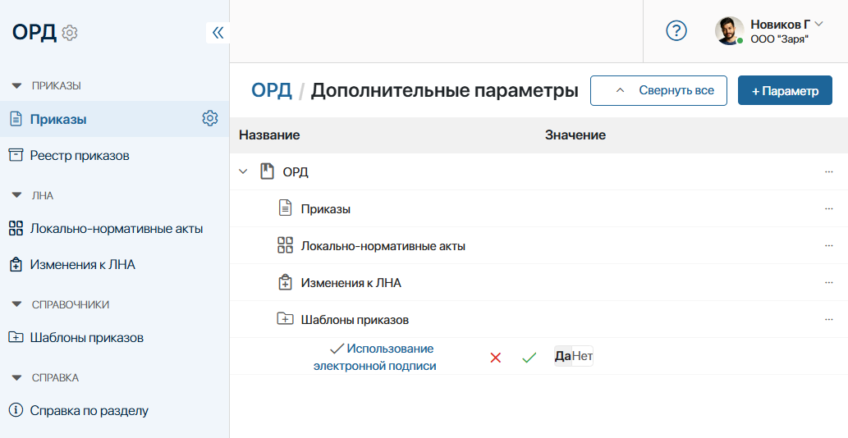The height and width of the screenshot is (438, 848).
Task: Open three-dot menu for Шаблоны приказов row
Action: coord(828,319)
